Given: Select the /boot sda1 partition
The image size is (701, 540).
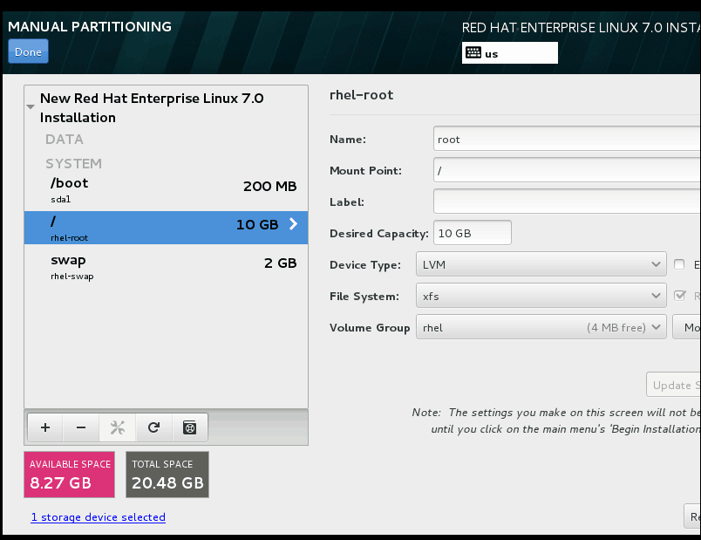Looking at the screenshot, I should tap(166, 189).
